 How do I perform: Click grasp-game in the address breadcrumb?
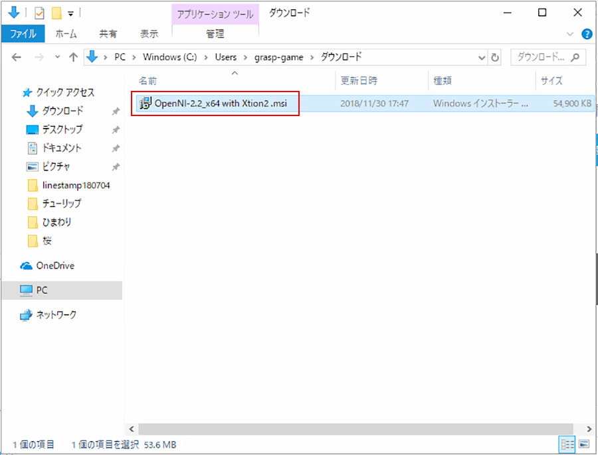click(279, 57)
